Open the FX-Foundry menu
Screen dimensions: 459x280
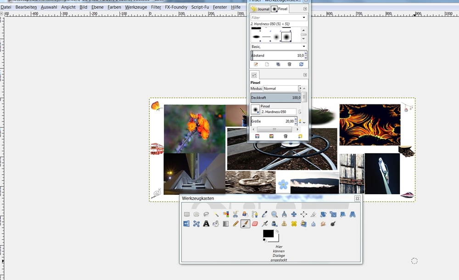click(x=176, y=7)
